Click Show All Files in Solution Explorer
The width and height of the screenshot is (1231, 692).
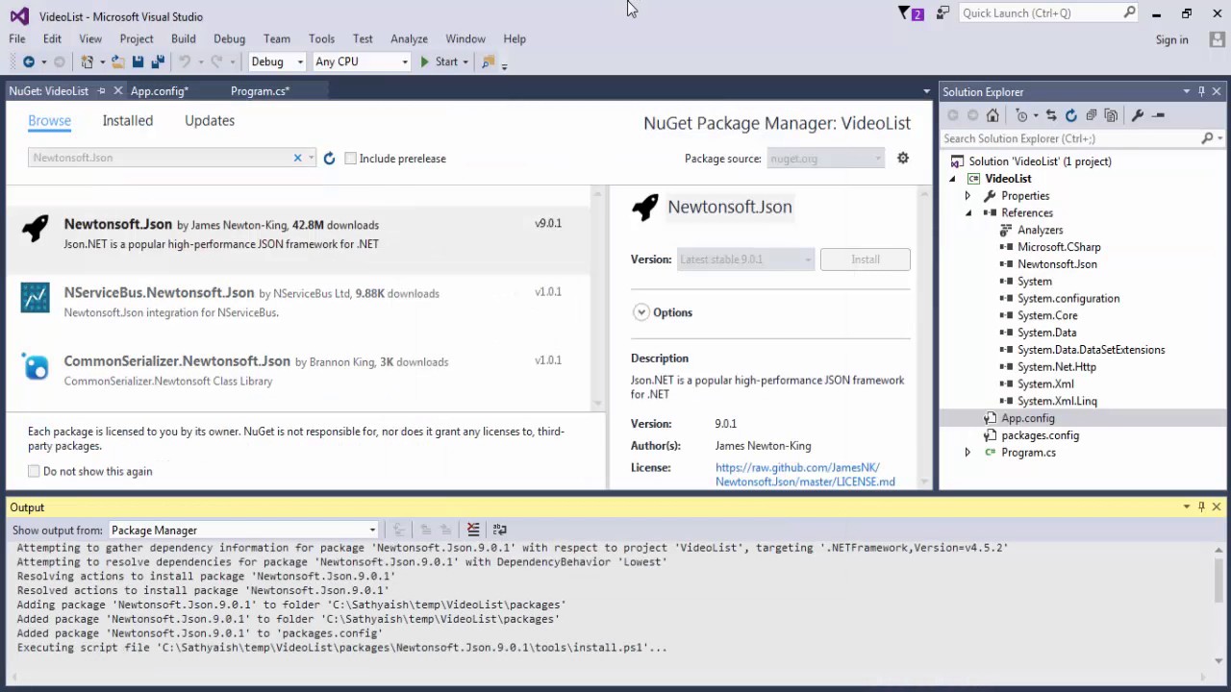1111,115
